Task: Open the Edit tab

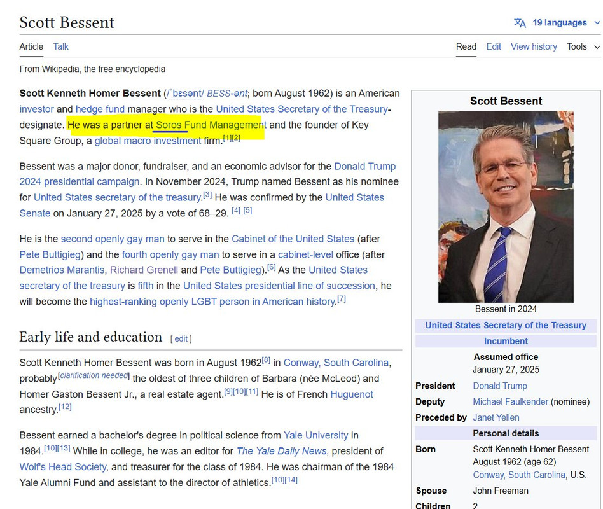Action: 494,46
